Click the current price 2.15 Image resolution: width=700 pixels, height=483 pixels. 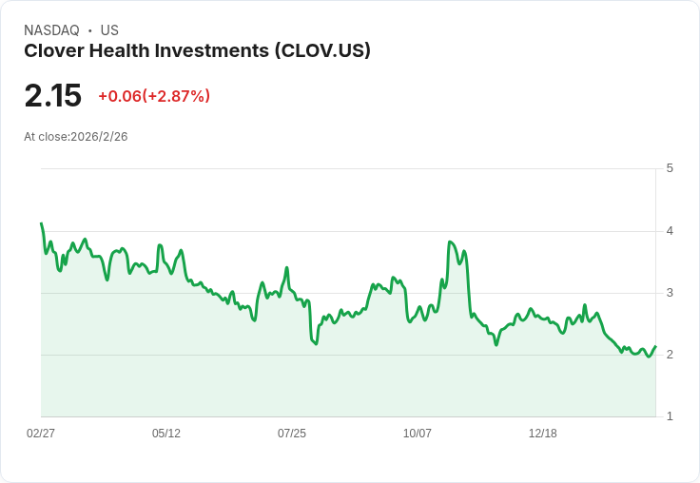pos(53,96)
